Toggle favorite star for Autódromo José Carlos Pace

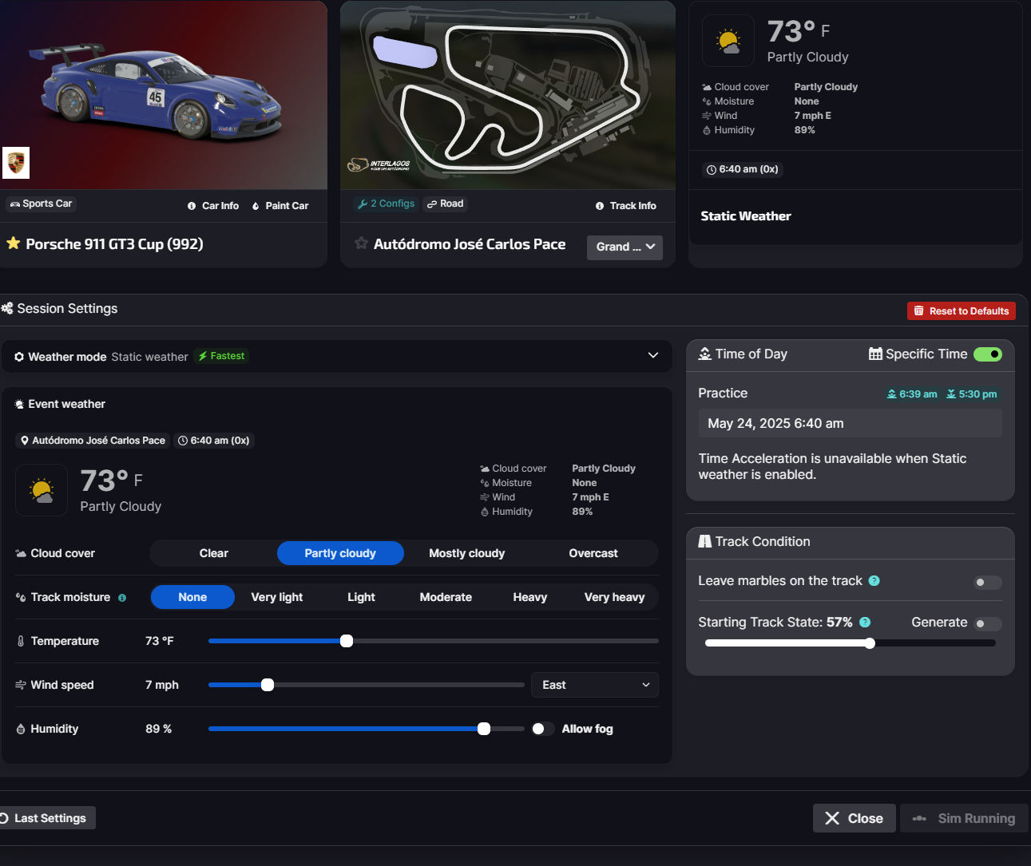click(x=361, y=243)
